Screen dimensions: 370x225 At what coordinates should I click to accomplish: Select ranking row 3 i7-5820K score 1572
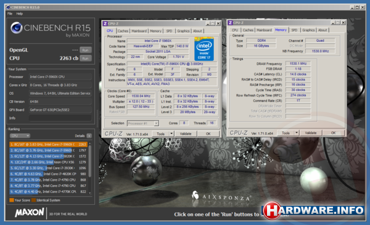pos(48,156)
